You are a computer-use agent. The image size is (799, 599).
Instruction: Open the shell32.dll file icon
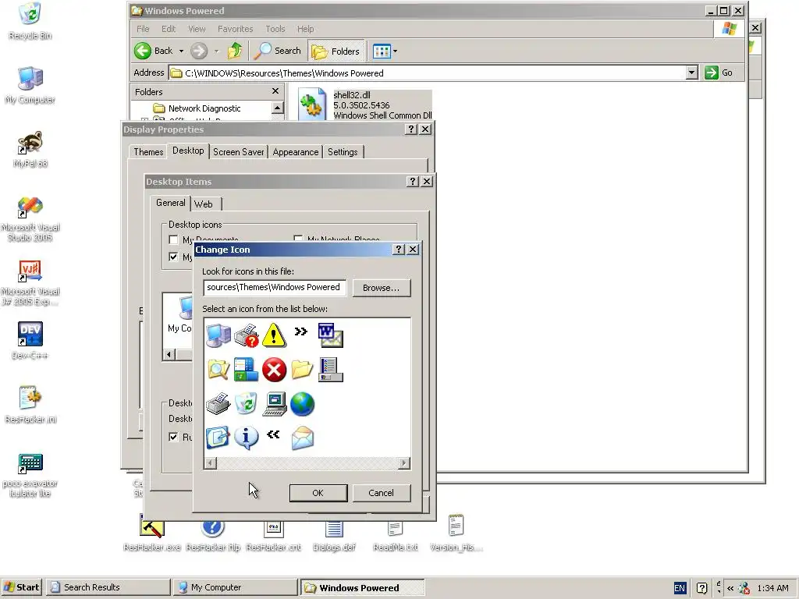click(311, 105)
